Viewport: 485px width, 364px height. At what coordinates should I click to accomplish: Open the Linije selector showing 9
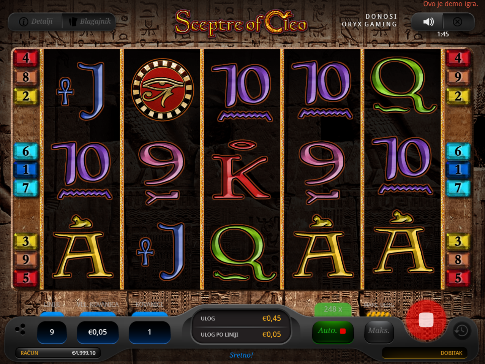[52, 332]
